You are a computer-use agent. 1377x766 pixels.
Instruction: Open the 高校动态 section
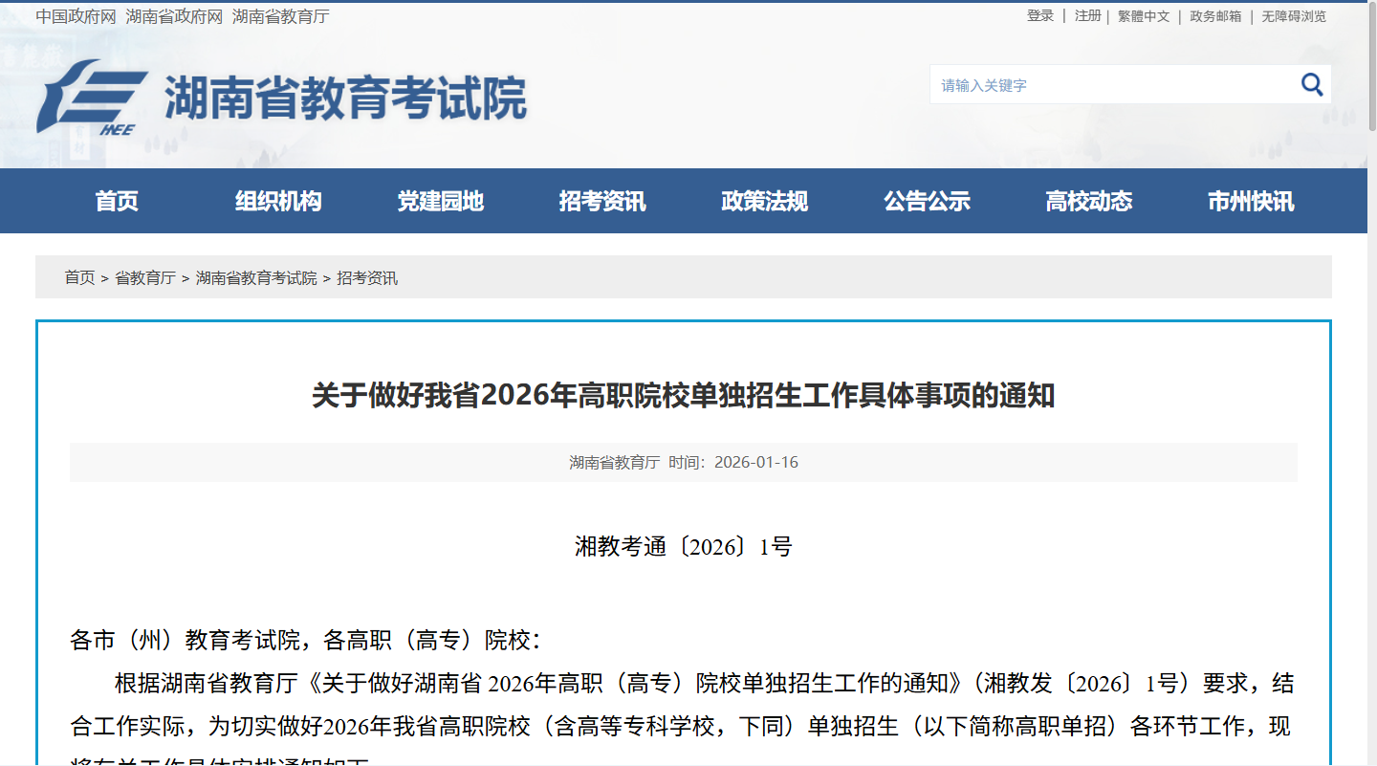point(1088,201)
